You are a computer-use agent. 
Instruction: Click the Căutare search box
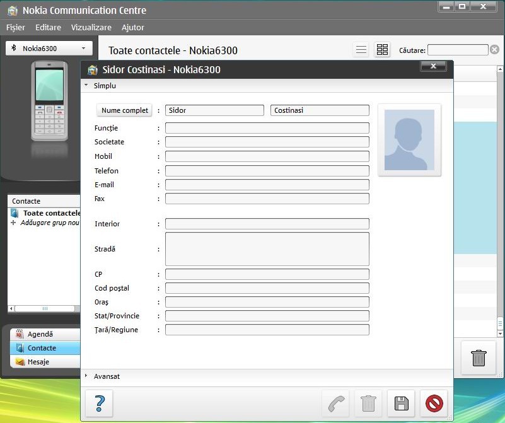tap(458, 50)
